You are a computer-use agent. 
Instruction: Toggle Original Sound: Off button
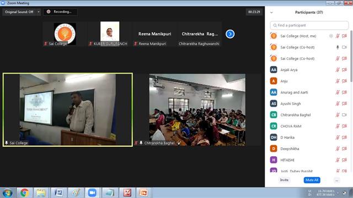click(x=19, y=12)
